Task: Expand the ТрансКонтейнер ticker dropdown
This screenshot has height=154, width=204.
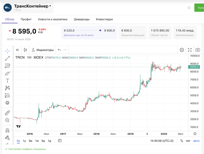Action: tap(50, 6)
